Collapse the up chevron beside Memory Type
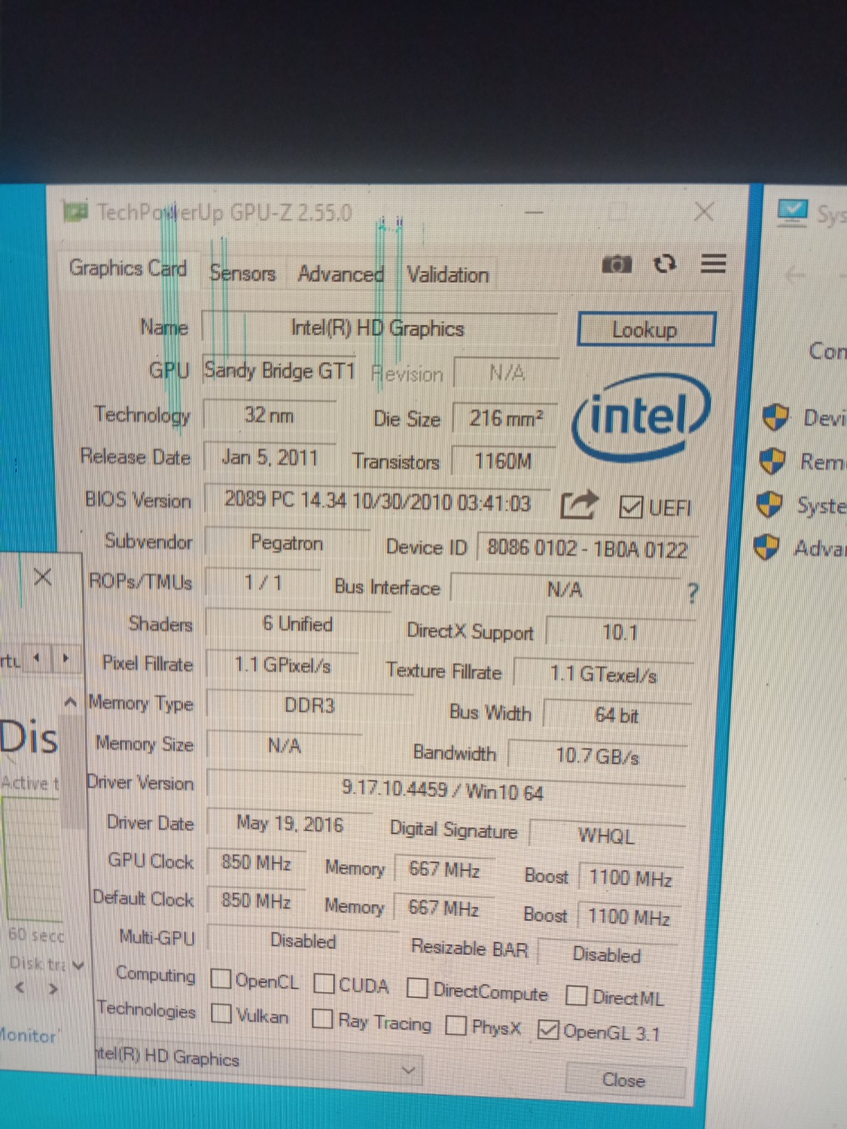Viewport: 847px width, 1129px height. click(x=70, y=702)
